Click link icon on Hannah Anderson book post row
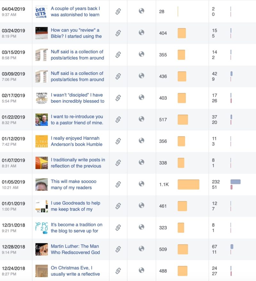 point(118,141)
